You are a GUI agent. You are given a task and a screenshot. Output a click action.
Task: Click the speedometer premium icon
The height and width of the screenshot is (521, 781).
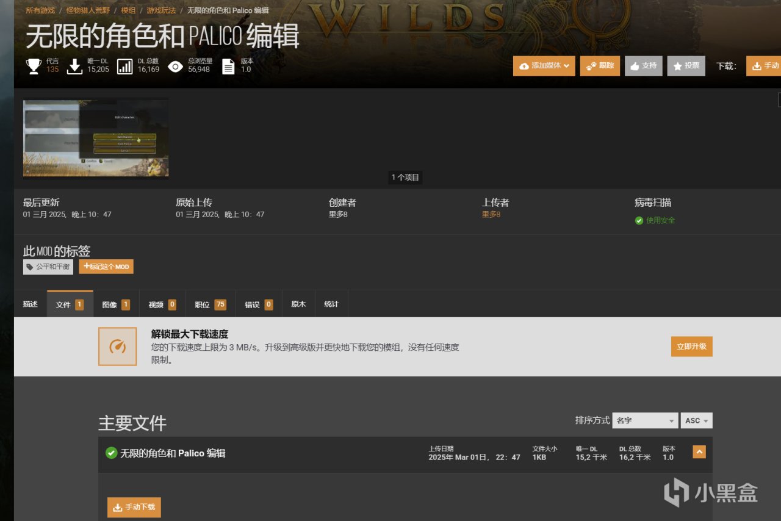(117, 347)
